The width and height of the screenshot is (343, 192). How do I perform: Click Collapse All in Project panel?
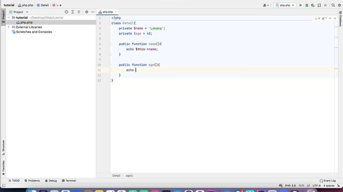(79, 12)
